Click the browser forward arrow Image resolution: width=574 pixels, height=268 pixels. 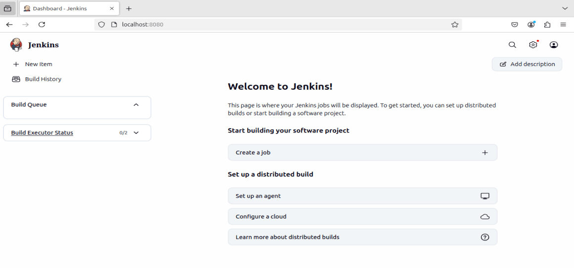pos(25,25)
